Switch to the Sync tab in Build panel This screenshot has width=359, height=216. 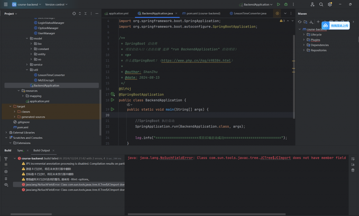tap(21, 150)
